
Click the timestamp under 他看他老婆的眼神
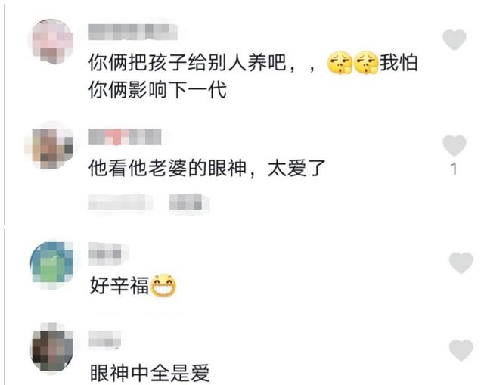pos(117,202)
